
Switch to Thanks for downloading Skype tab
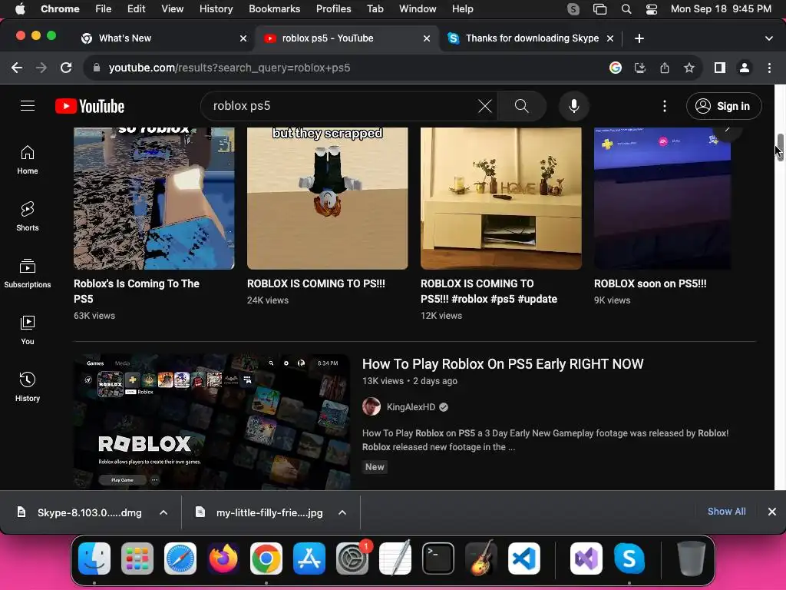coord(531,38)
